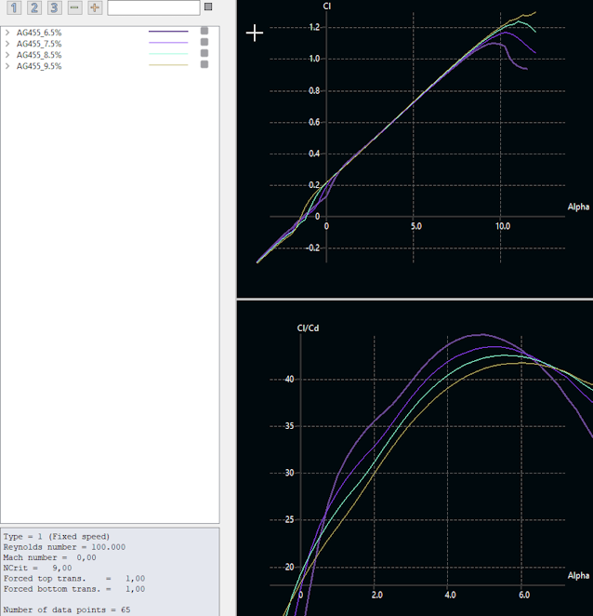Click the text field in the top toolbar
Image resolution: width=593 pixels, height=616 pixels.
click(x=153, y=7)
